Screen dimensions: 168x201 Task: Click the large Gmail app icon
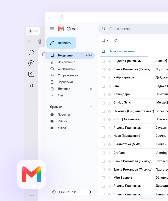click(32, 174)
